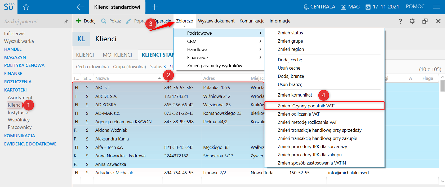Open the hamburger menu icon
The height and width of the screenshot is (187, 445).
[437, 7]
